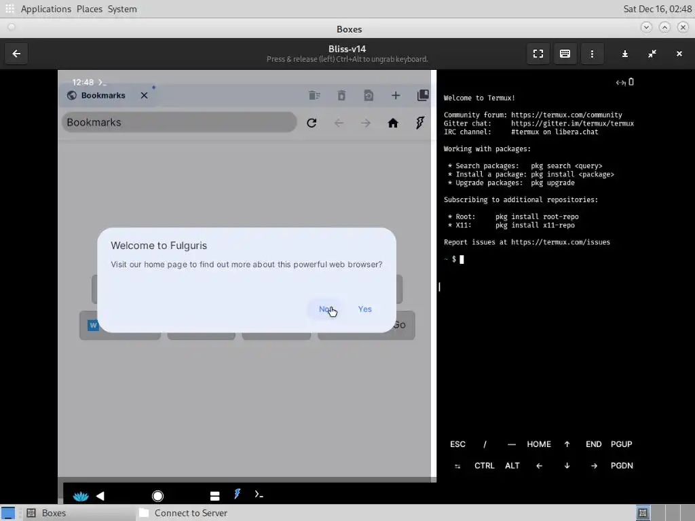
Task: Toggle CTRL modifier in Termux keys
Action: click(485, 465)
